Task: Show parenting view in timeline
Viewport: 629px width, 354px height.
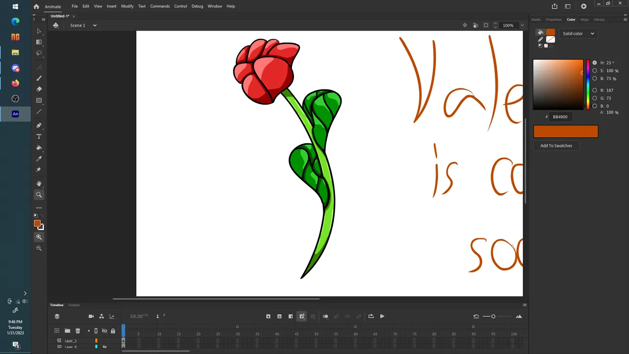Action: pyautogui.click(x=101, y=316)
